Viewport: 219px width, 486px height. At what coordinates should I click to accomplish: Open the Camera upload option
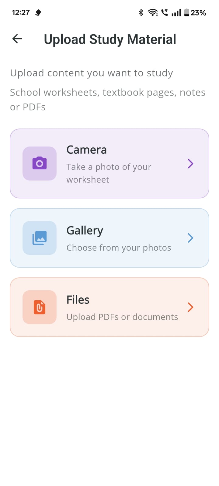(x=109, y=163)
